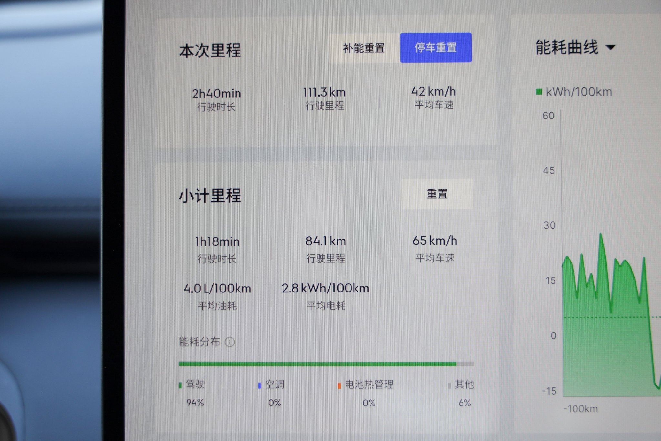Select the gray 其他 legend marker
Screen dimensions: 661x441
[449, 385]
